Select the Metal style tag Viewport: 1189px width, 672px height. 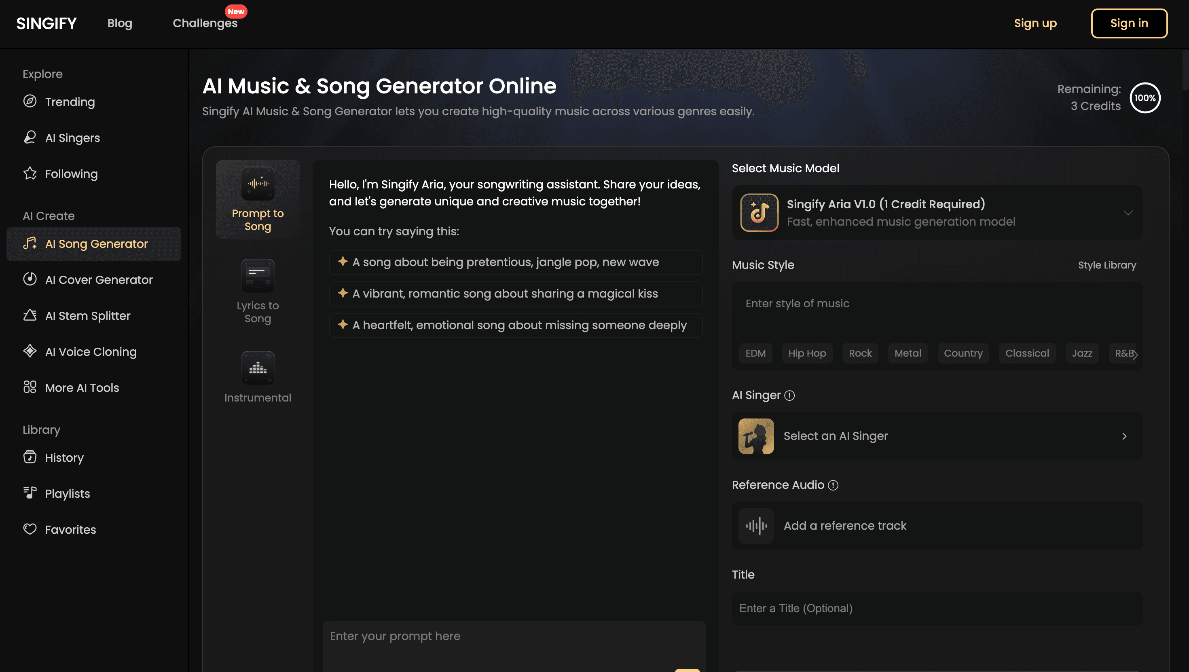tap(908, 353)
